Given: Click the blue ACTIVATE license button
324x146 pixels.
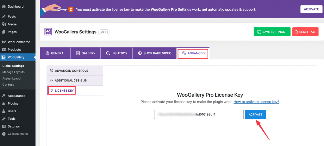Looking at the screenshot, I should click(255, 114).
